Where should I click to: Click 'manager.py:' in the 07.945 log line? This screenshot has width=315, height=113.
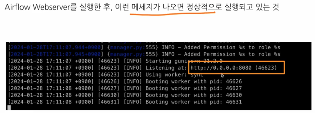(128, 54)
